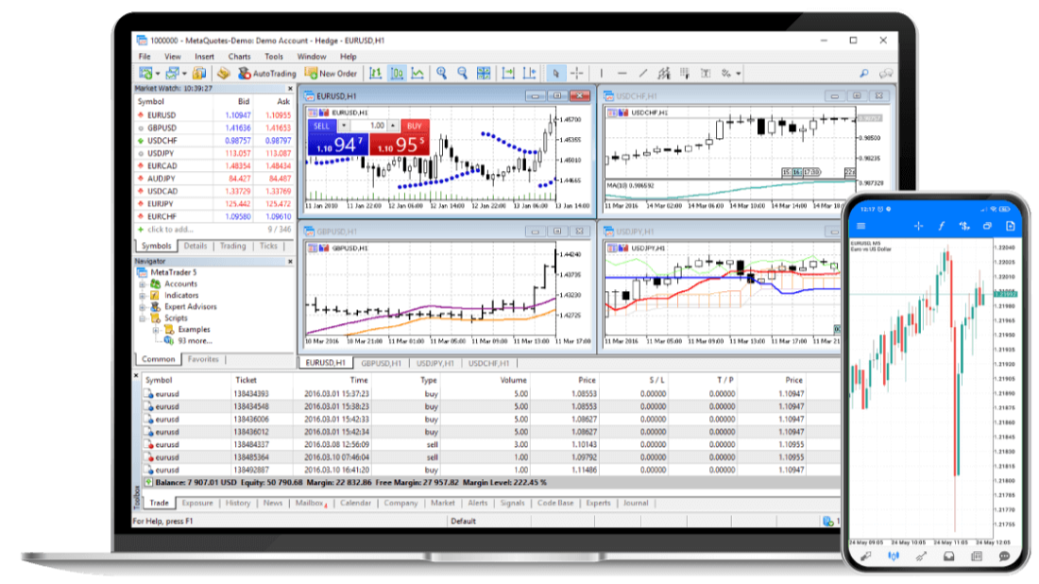Image resolution: width=1039 pixels, height=584 pixels.
Task: Click 'click to add...' in Market Watch
Action: [170, 230]
